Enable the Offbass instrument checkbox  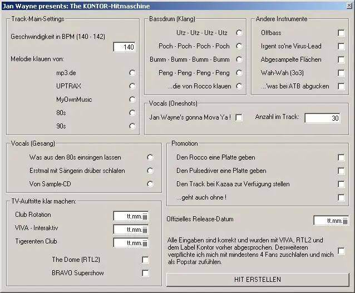click(341, 33)
